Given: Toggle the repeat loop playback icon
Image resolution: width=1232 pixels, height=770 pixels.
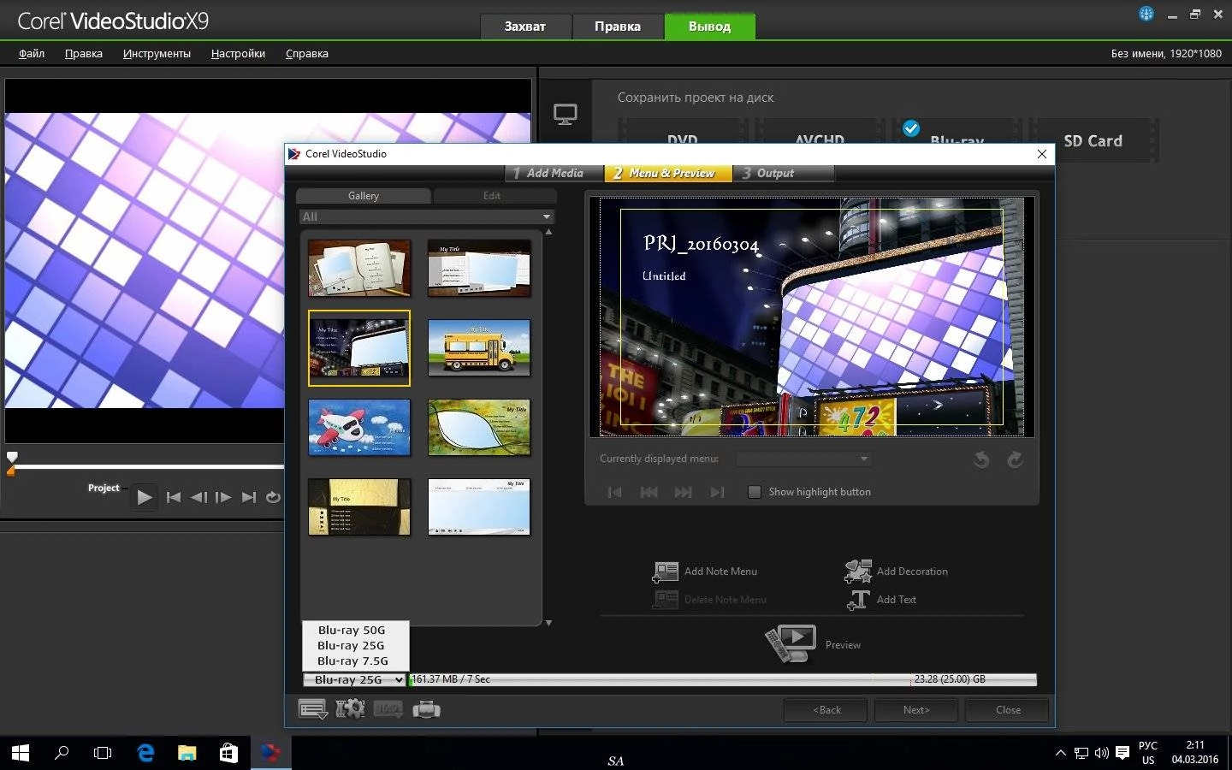Looking at the screenshot, I should pos(273,497).
